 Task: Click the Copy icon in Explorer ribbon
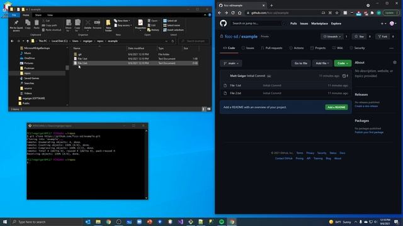(x=28, y=24)
